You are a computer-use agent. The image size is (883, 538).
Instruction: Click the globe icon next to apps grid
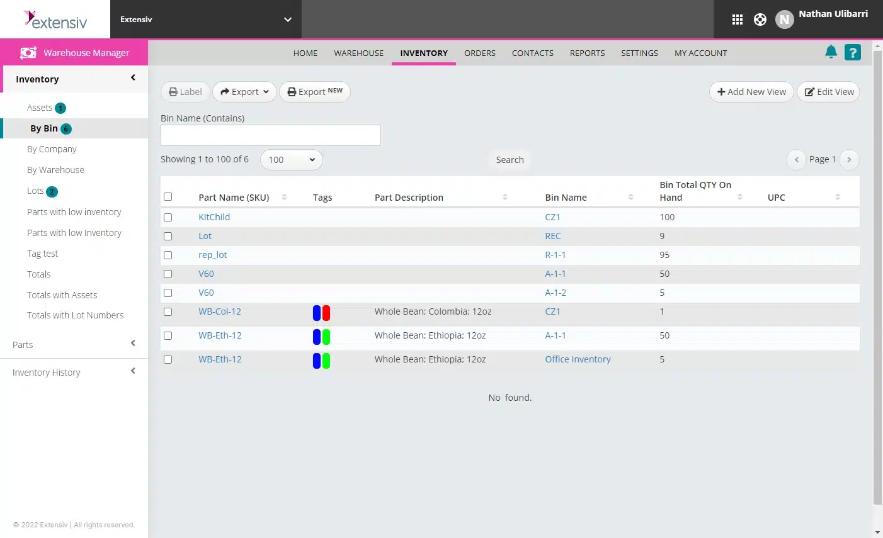(760, 19)
